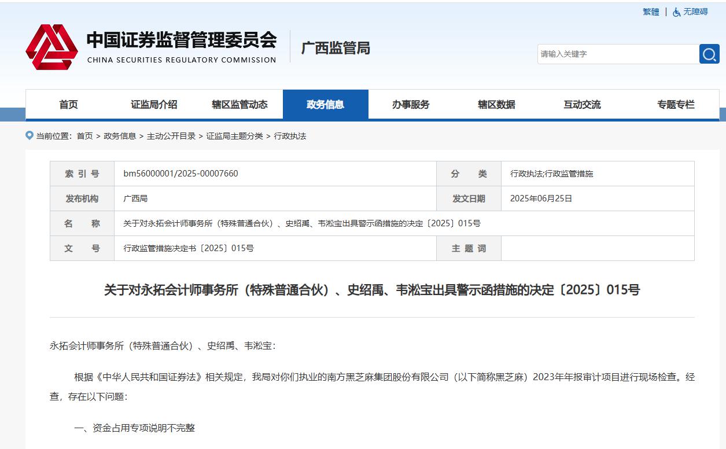
Task: Click the location pin icon in breadcrumb
Action: 30,135
